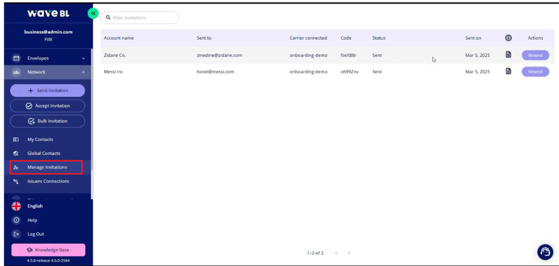This screenshot has width=559, height=266.
Task: Click the Status column header
Action: 379,38
